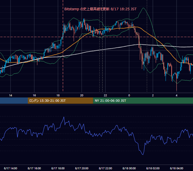
Task: Click the 8/18 02:00 date label
Action: coord(153,168)
